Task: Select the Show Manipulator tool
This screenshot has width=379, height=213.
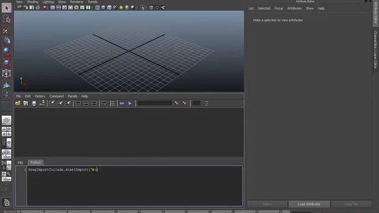Action: coord(7,95)
